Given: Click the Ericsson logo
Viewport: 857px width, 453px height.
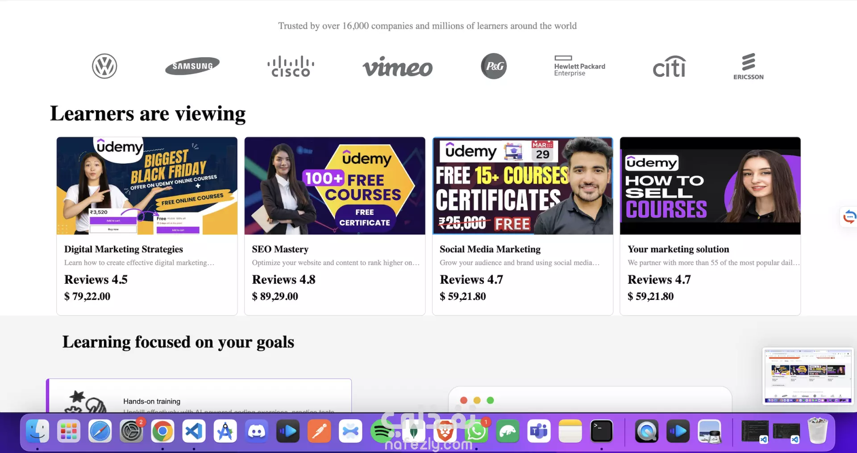Looking at the screenshot, I should pos(749,67).
